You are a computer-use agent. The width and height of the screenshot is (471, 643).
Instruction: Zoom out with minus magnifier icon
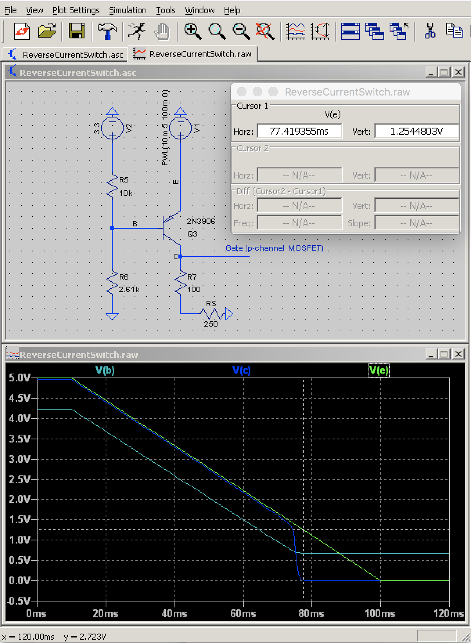click(x=241, y=31)
